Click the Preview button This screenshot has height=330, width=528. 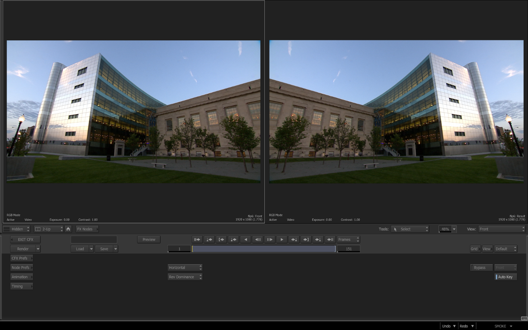(x=149, y=240)
